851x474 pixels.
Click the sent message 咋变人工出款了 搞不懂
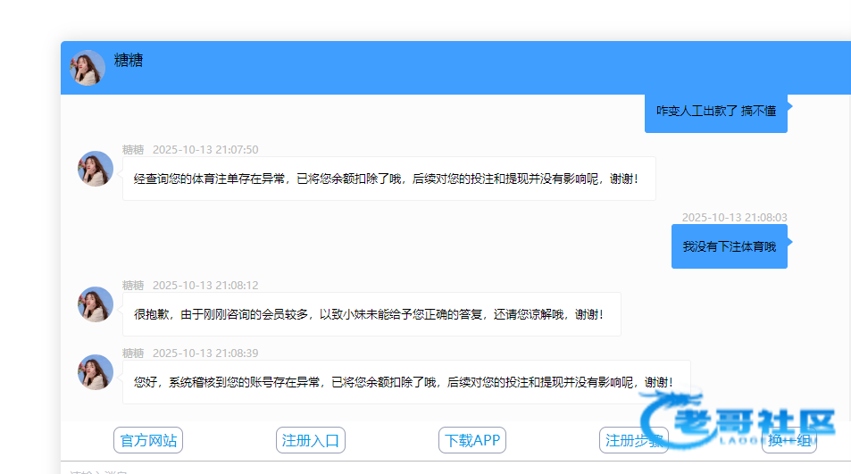[x=715, y=111]
